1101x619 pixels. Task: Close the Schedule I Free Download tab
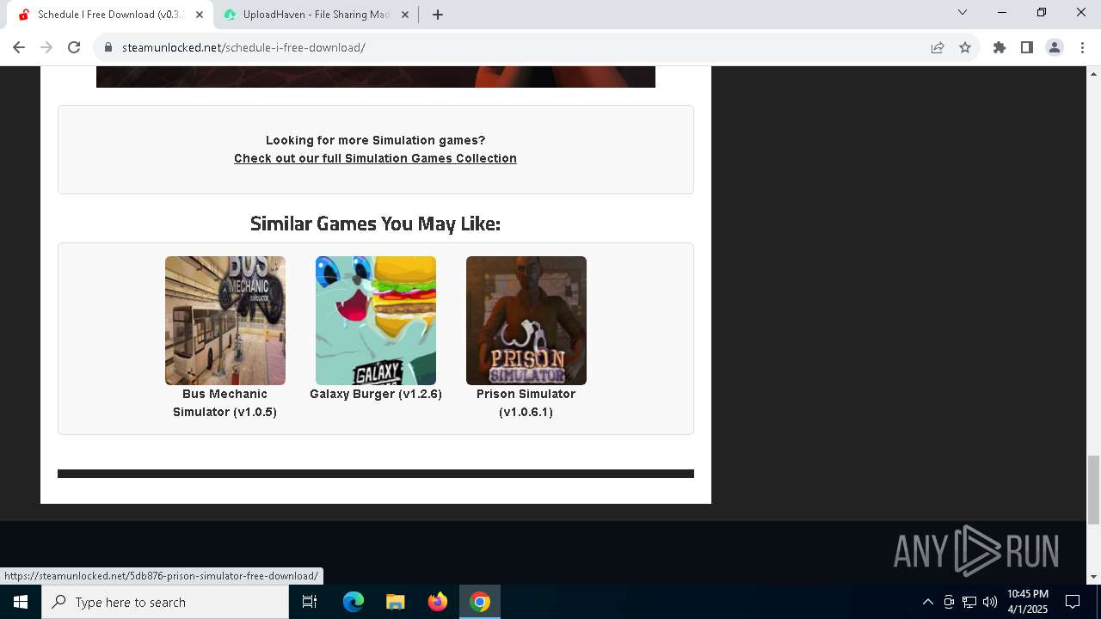200,15
